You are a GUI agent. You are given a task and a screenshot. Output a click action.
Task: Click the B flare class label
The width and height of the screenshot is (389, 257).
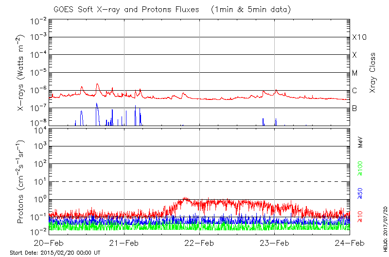[x=354, y=108]
